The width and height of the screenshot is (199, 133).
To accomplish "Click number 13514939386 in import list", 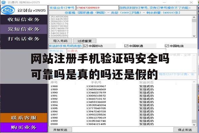I will tap(59, 17).
